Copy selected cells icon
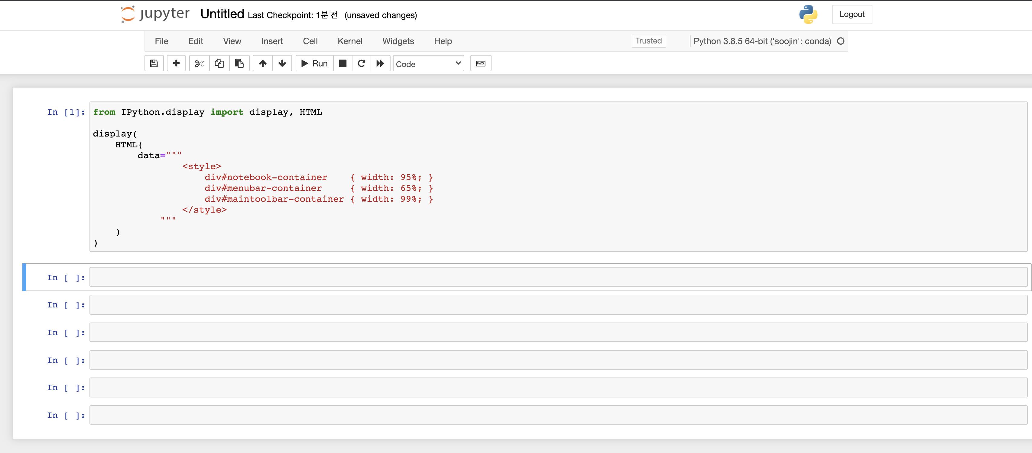This screenshot has width=1032, height=453. click(219, 63)
